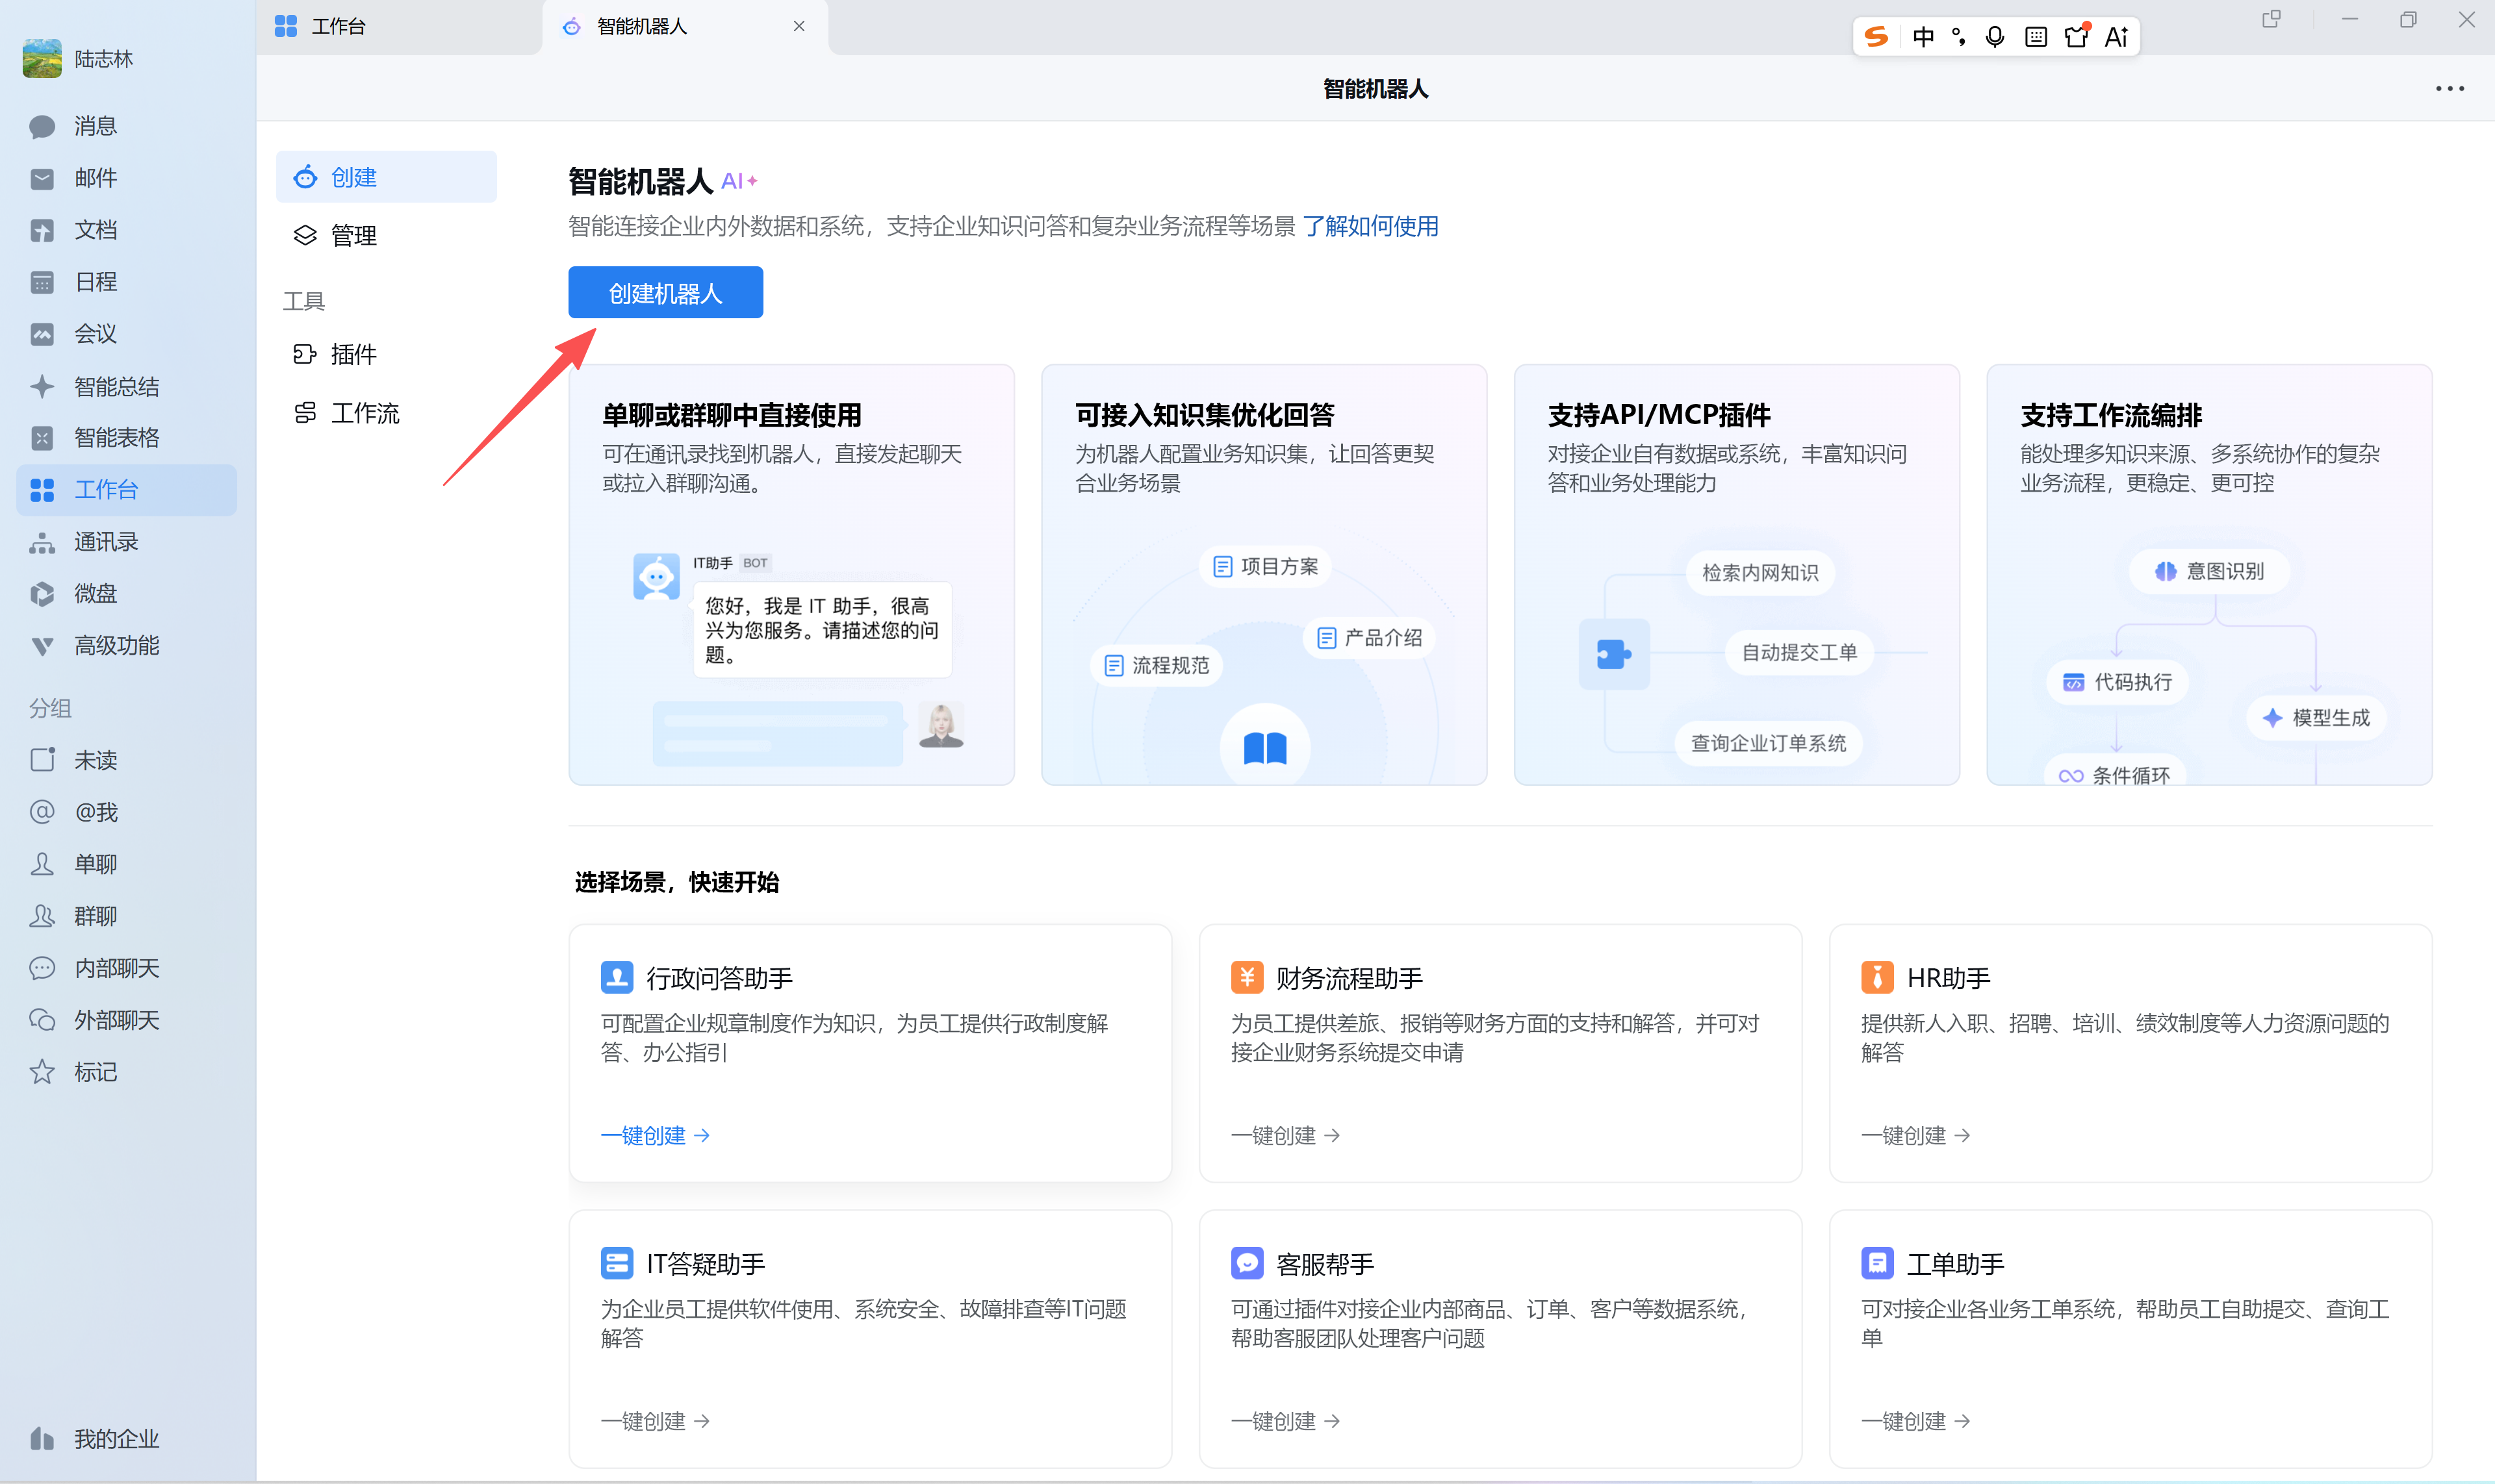Click 一键创建 under 行政问答助手
Viewport: 2495px width, 1484px height.
[656, 1136]
